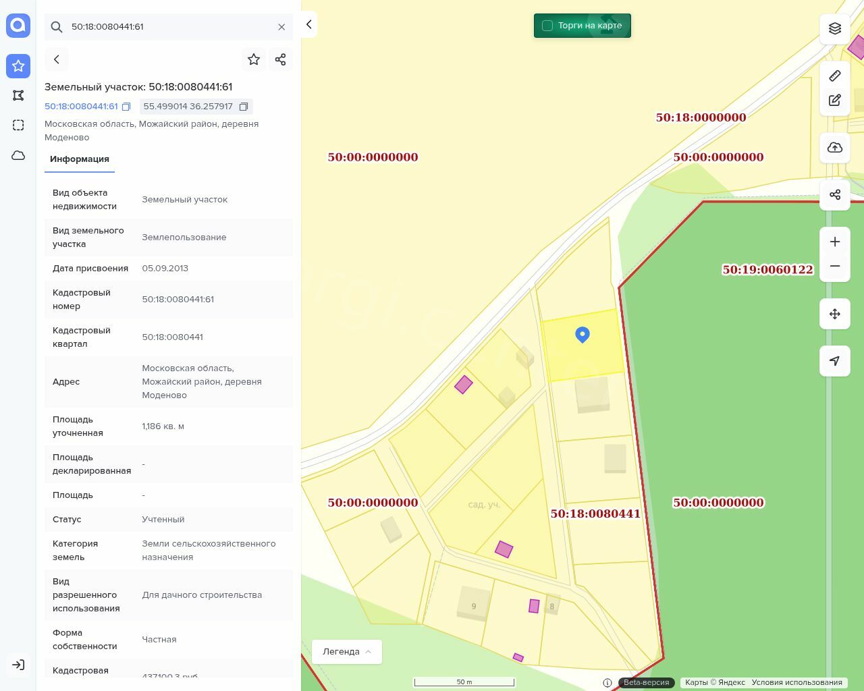Add this land parcel to favorites
Screen dimensions: 864x691
point(254,59)
